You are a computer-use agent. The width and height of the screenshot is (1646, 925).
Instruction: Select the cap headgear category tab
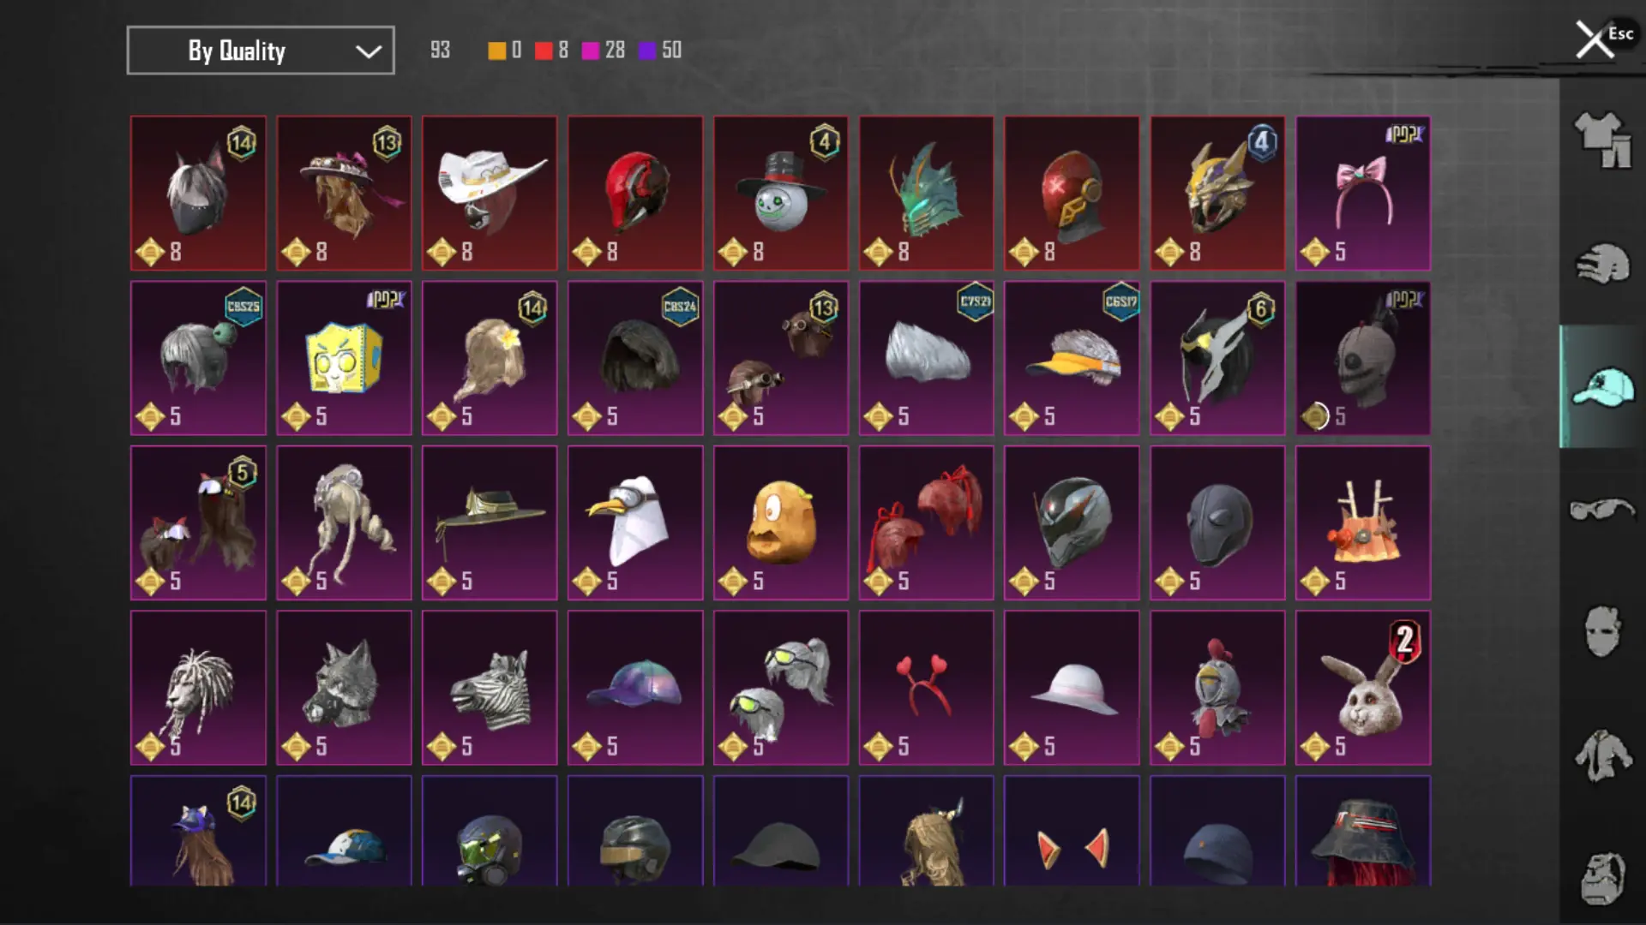(1602, 386)
